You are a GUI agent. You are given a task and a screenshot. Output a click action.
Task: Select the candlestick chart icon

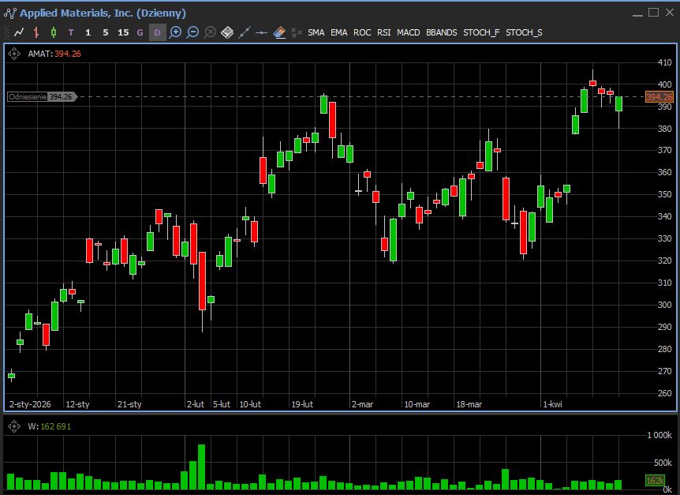coord(54,32)
